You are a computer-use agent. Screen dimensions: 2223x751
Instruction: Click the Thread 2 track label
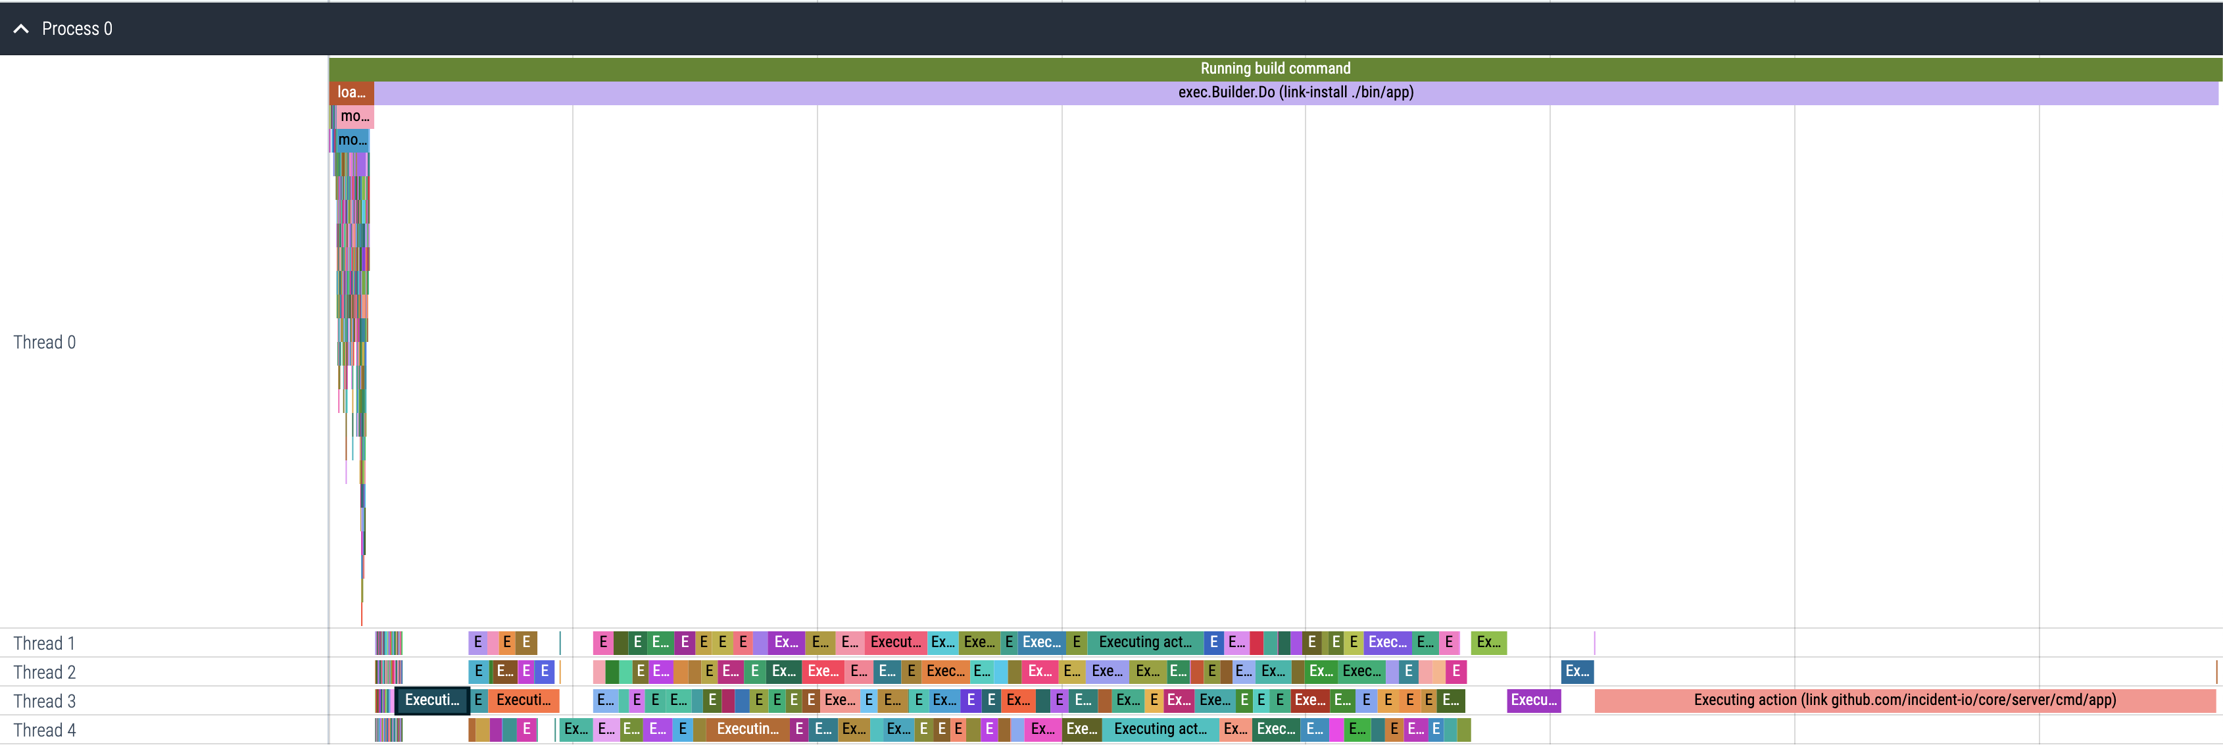click(x=45, y=671)
